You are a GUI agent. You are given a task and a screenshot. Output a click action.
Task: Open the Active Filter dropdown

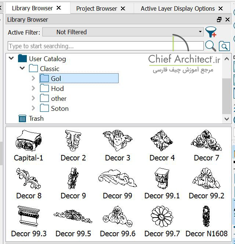[x=123, y=32]
